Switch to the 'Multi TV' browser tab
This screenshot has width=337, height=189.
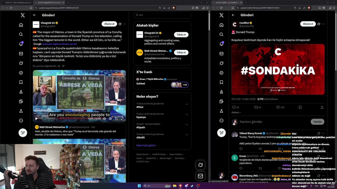(17, 3)
